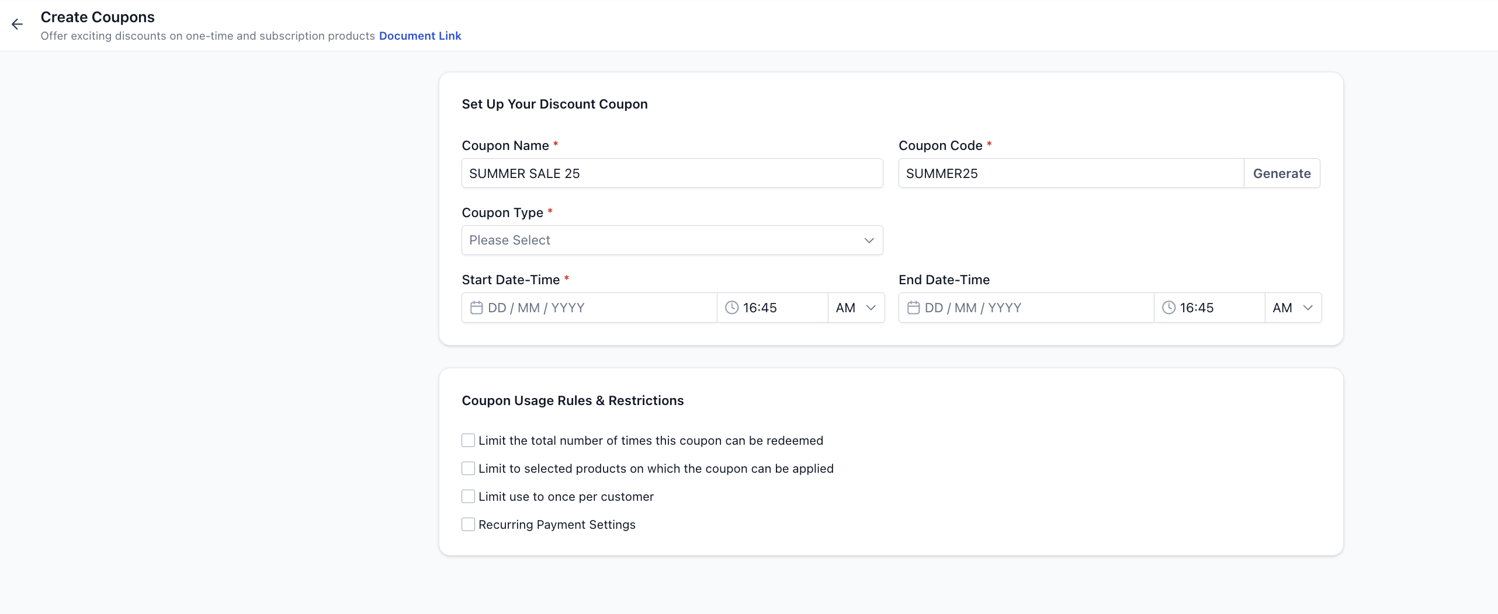The image size is (1498, 614).
Task: Go back using the left arrow icon
Action: click(17, 24)
